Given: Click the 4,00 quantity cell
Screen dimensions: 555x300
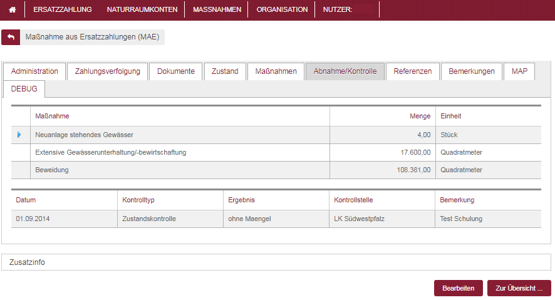Looking at the screenshot, I should (383, 135).
